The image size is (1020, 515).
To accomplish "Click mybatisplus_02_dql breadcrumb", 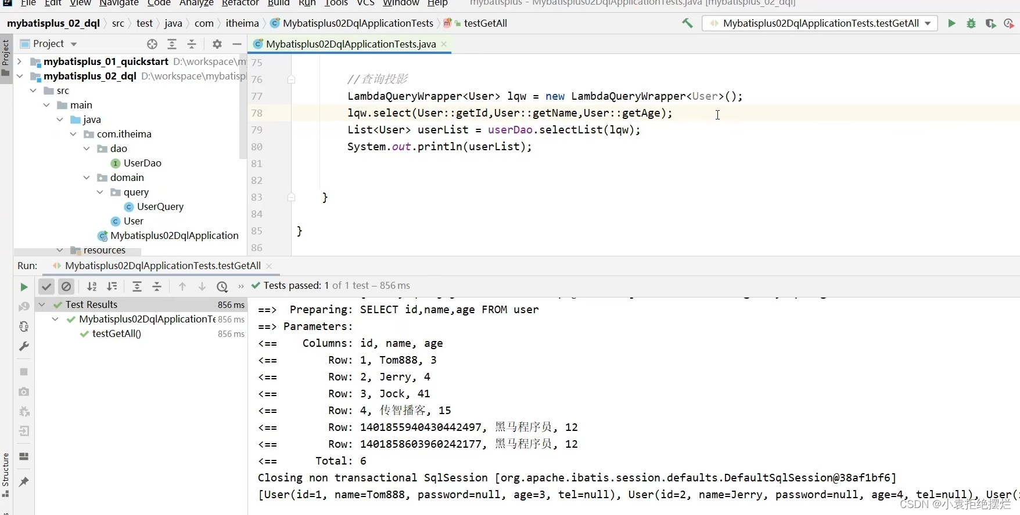I will click(x=53, y=23).
